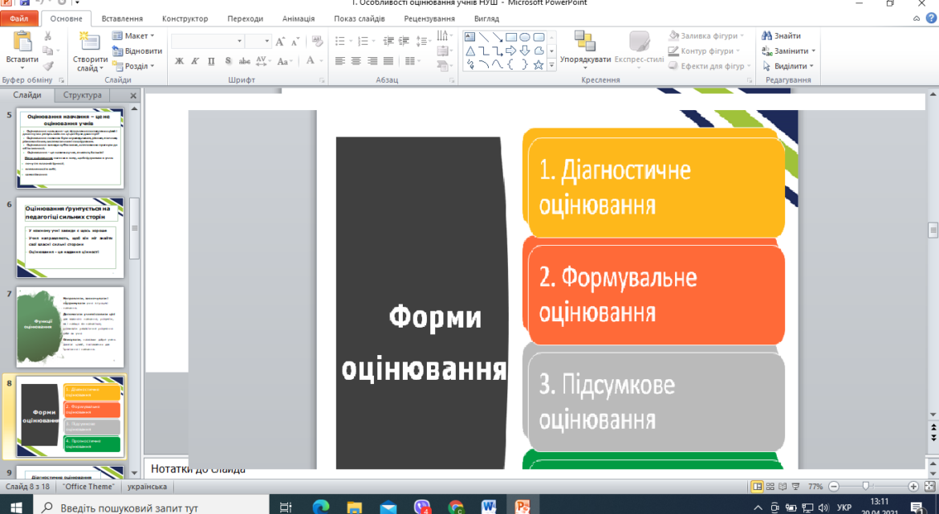Viewport: 939px width, 514px height.
Task: Switch to the Структура pane tab
Action: (82, 95)
